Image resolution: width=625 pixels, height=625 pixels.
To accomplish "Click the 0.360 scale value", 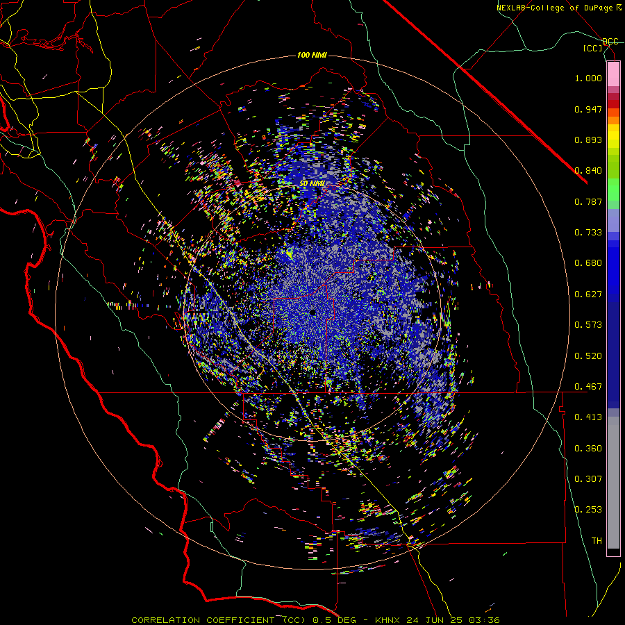I will (588, 449).
